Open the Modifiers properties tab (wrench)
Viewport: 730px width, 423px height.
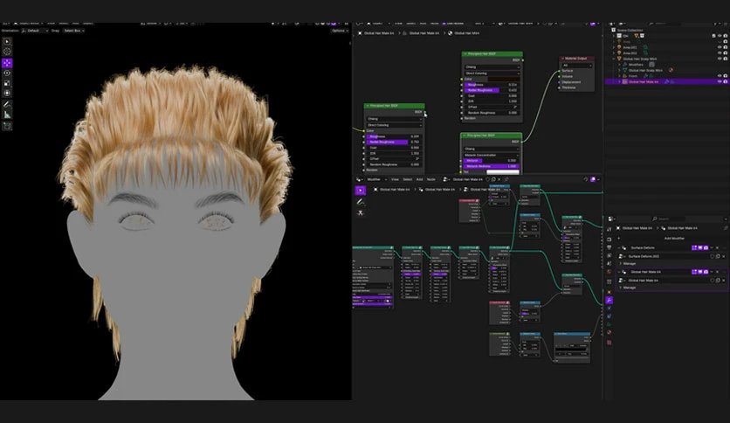pyautogui.click(x=609, y=301)
